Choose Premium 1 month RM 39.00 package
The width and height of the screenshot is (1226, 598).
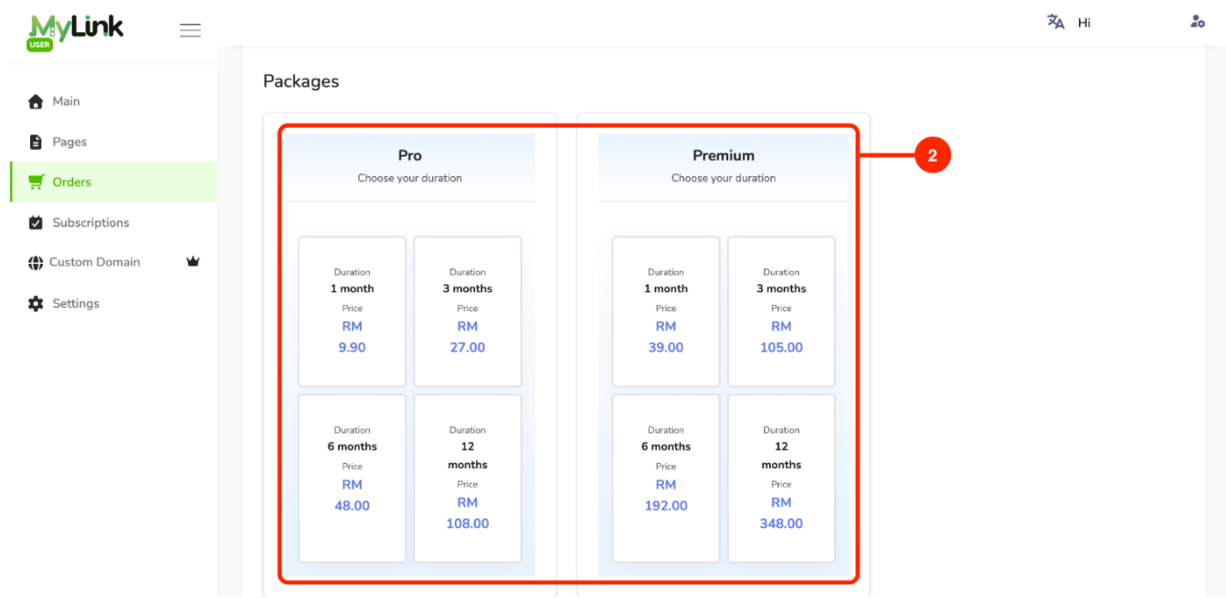[x=666, y=311]
